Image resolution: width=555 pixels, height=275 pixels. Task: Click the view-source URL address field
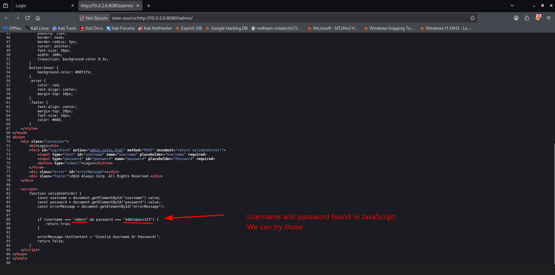pyautogui.click(x=290, y=18)
